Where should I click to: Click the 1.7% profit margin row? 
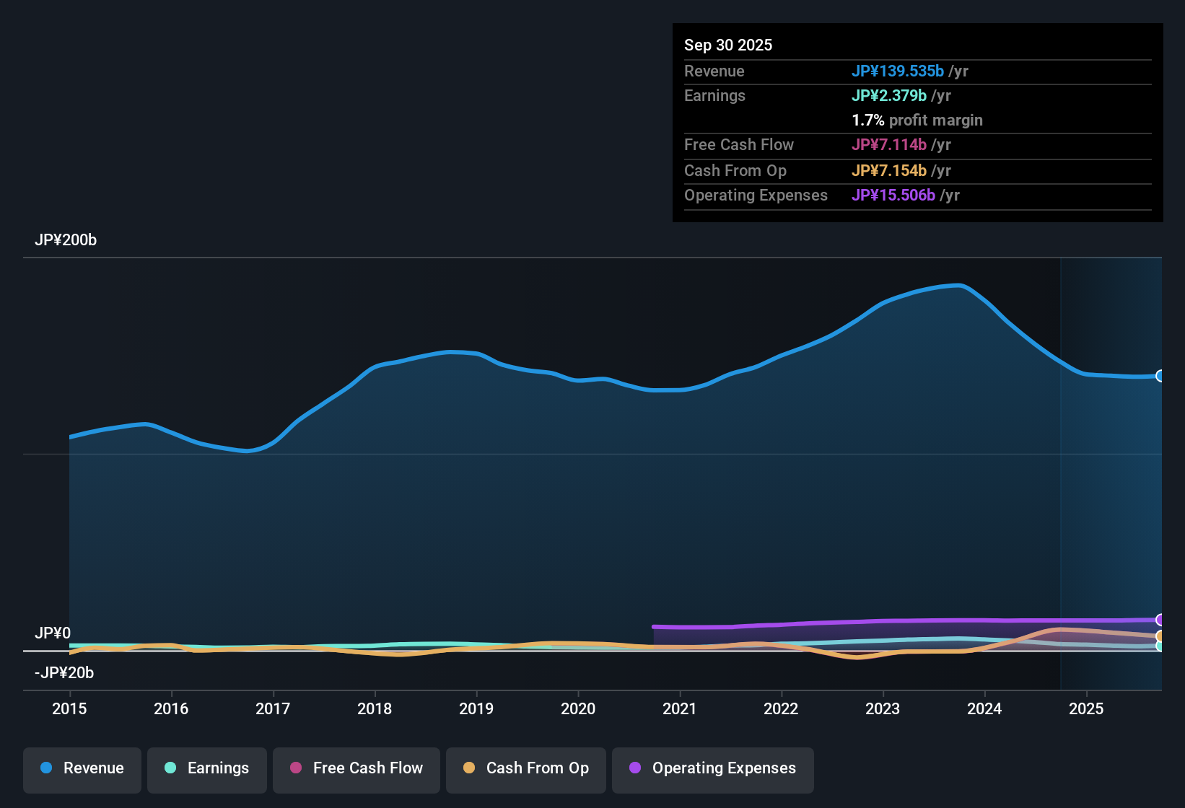point(917,120)
